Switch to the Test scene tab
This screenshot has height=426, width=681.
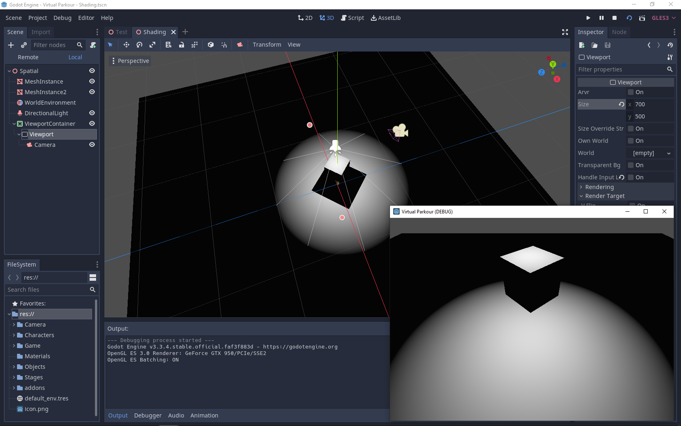(118, 32)
